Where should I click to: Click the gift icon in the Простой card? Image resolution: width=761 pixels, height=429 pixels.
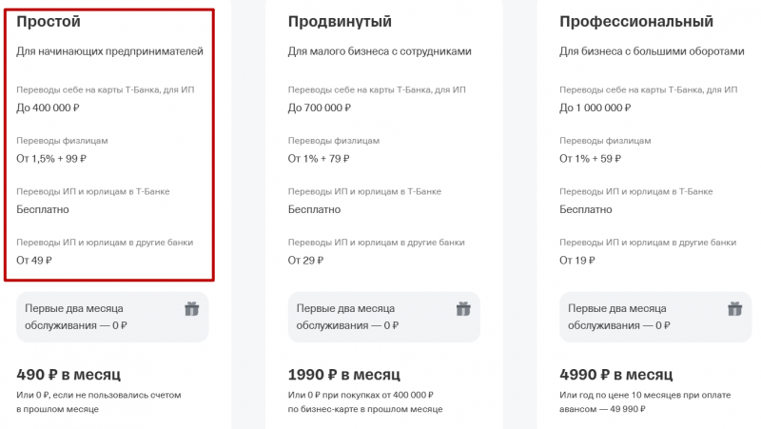pyautogui.click(x=191, y=309)
